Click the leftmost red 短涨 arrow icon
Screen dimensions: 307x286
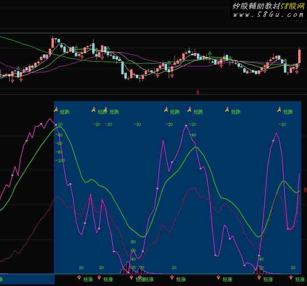pos(79,278)
